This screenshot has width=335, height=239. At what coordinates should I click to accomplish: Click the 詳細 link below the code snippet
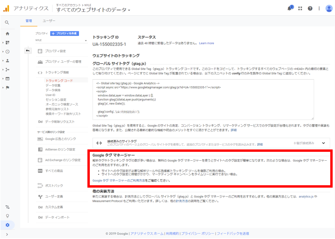233,130
